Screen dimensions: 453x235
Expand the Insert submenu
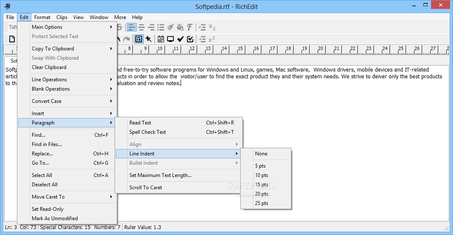[67, 113]
